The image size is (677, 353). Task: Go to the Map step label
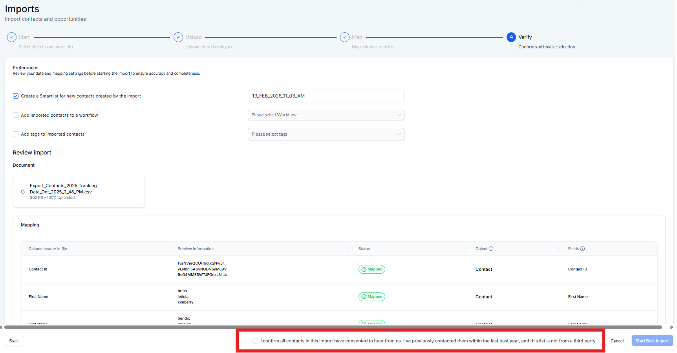(x=357, y=37)
